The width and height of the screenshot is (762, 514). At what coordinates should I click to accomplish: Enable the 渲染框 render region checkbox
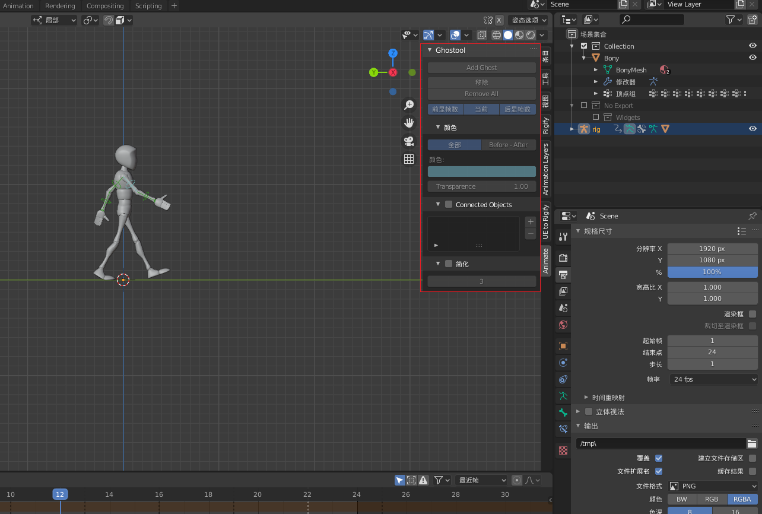point(753,314)
